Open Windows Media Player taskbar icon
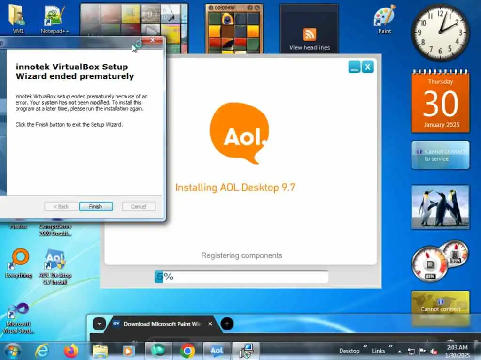481x360 pixels. tap(128, 351)
